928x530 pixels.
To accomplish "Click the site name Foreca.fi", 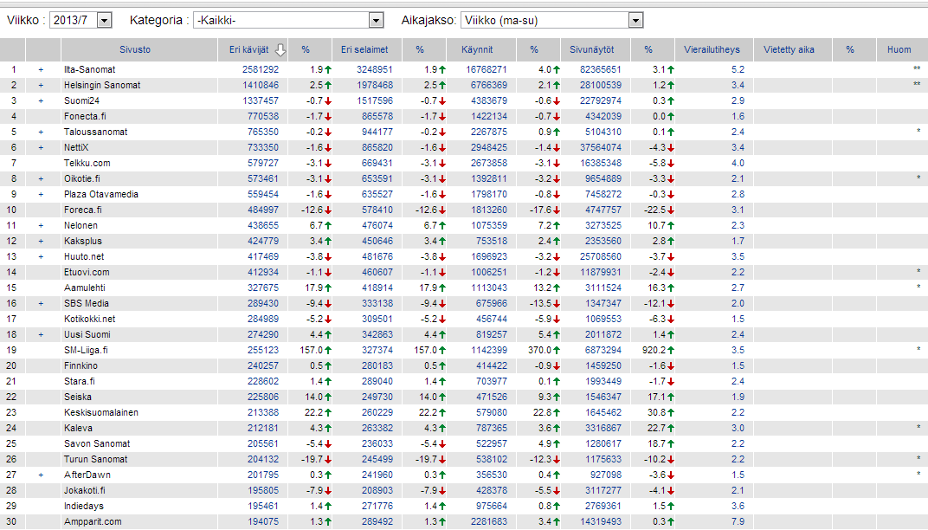I will click(x=83, y=210).
